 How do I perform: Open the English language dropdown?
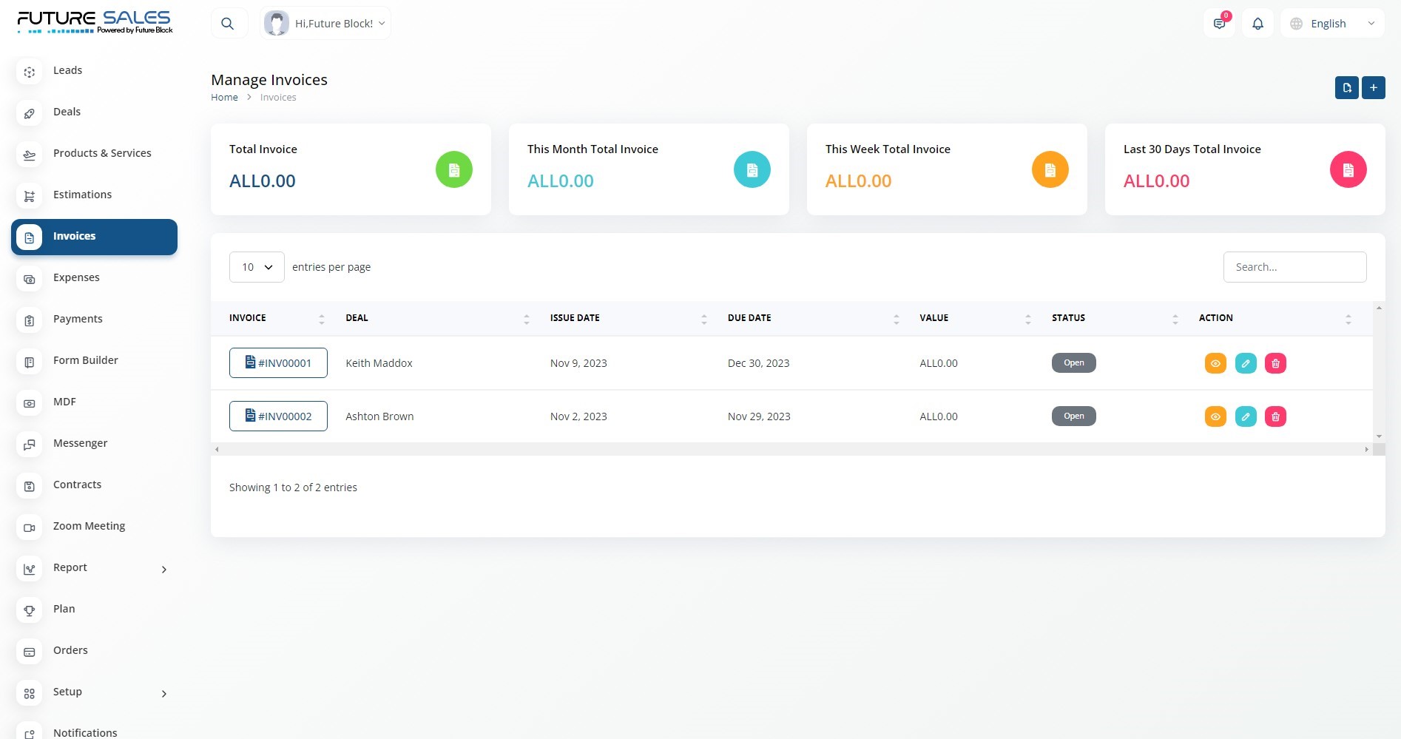[x=1332, y=24]
